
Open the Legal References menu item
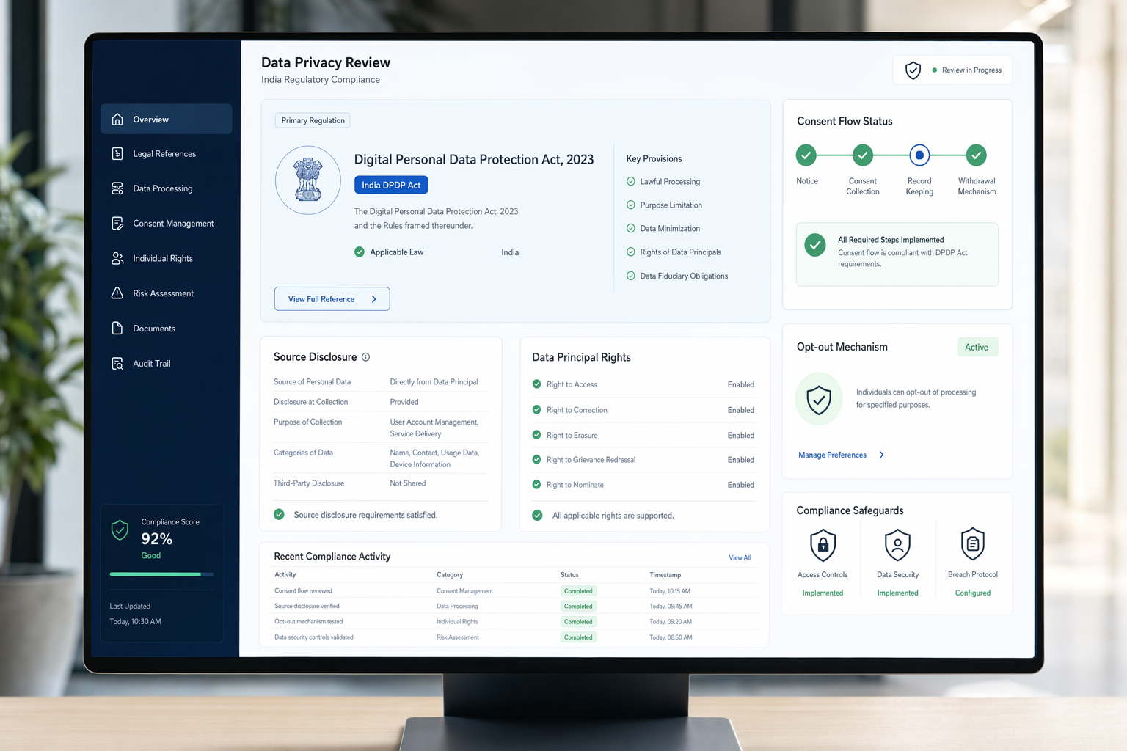167,154
